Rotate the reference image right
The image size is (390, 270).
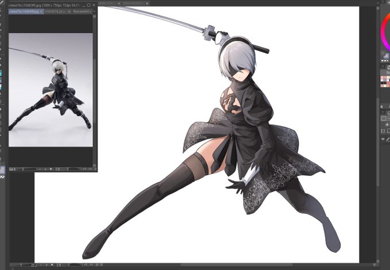90,169
